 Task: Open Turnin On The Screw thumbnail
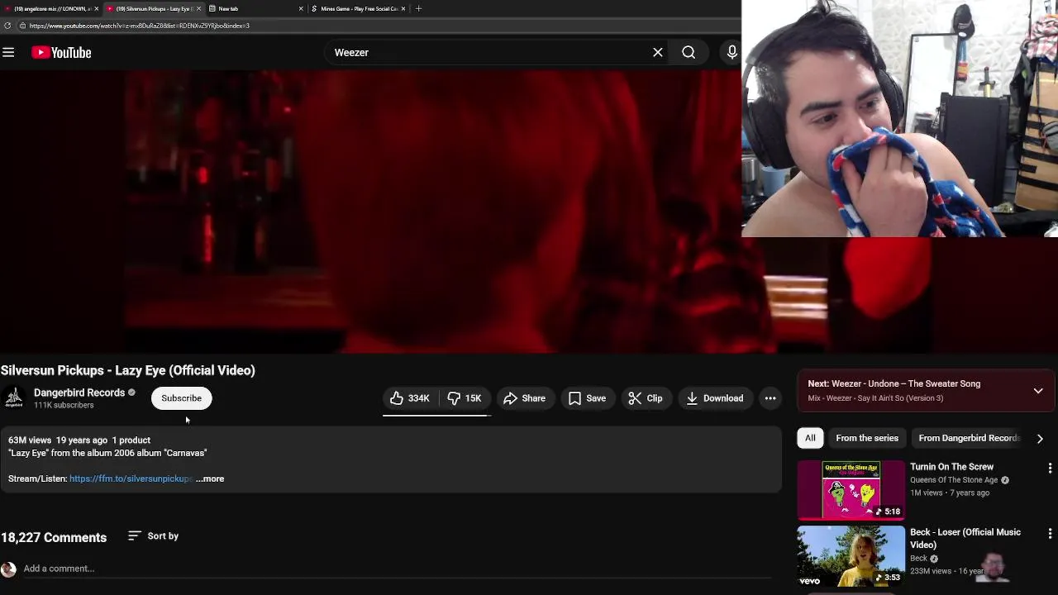pos(851,490)
